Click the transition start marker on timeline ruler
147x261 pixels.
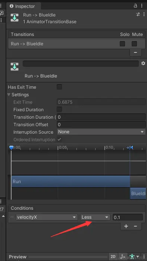[x=130, y=148]
